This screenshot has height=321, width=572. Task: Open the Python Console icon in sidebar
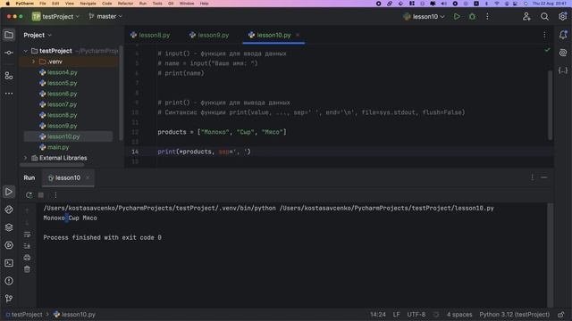point(9,245)
